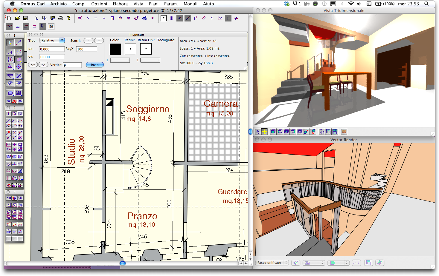Click the VR icon in palette 3
This screenshot has height=276, width=439.
[20, 198]
